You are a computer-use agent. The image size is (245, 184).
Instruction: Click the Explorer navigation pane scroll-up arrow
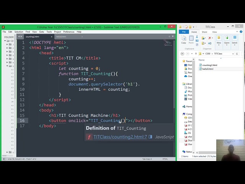point(193,59)
